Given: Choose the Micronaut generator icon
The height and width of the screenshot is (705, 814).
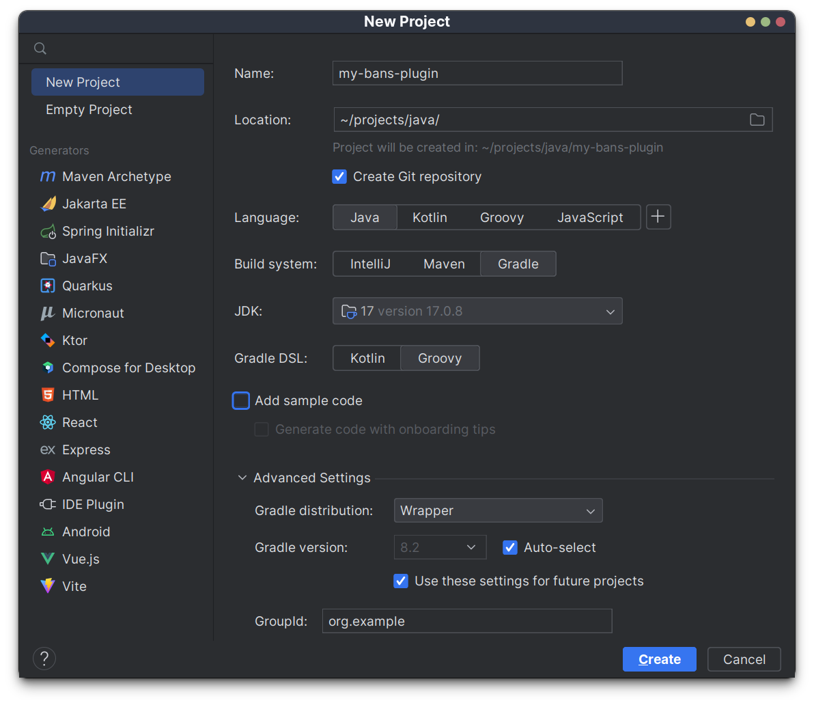Looking at the screenshot, I should pyautogui.click(x=48, y=313).
